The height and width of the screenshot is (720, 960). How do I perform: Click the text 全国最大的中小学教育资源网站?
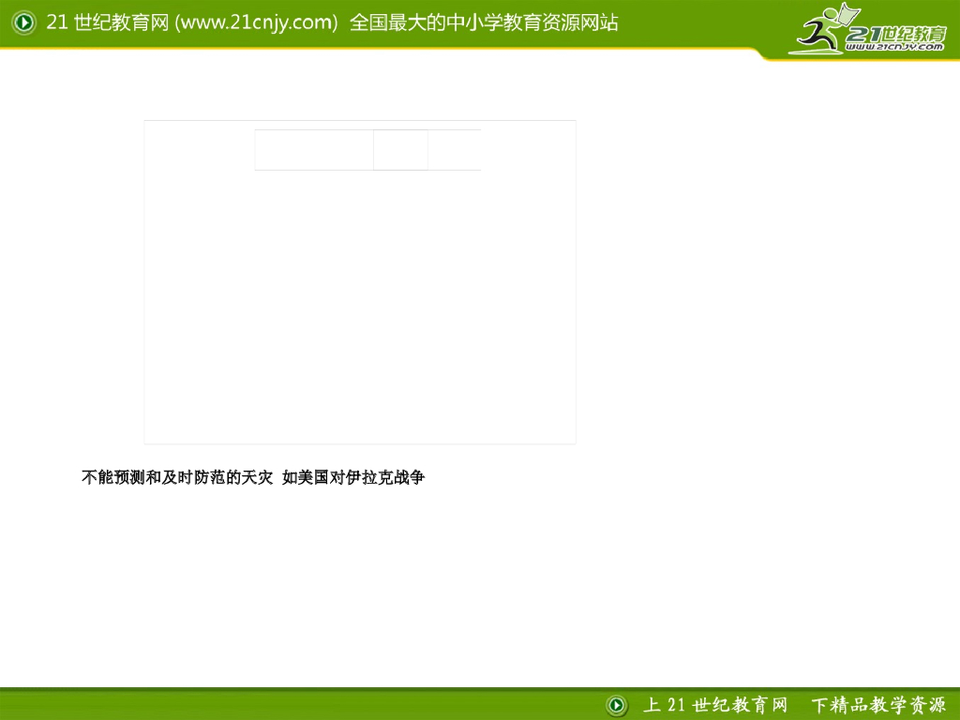click(x=484, y=22)
